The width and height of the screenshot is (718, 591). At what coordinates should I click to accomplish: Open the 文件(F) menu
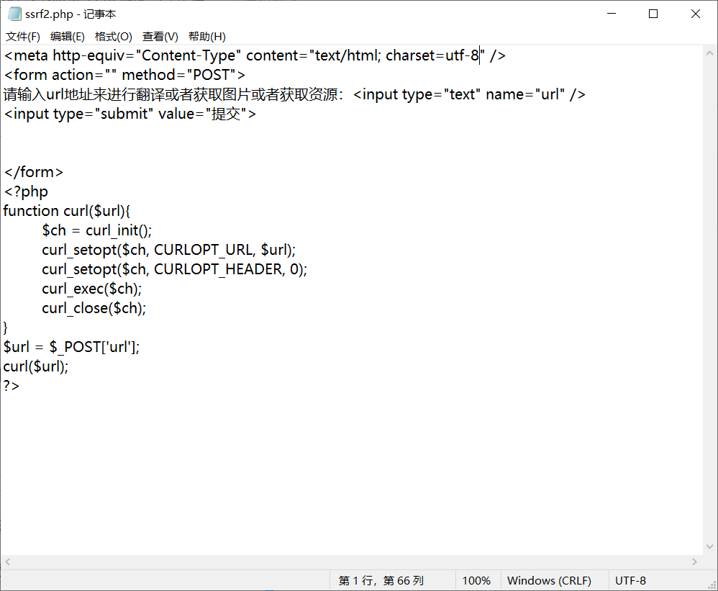click(x=23, y=37)
